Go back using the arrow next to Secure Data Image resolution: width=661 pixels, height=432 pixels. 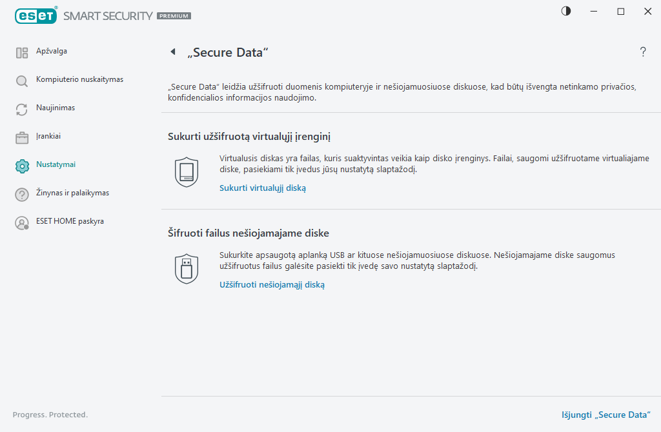coord(172,51)
